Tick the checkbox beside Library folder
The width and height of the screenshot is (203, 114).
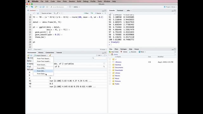pos(110,73)
